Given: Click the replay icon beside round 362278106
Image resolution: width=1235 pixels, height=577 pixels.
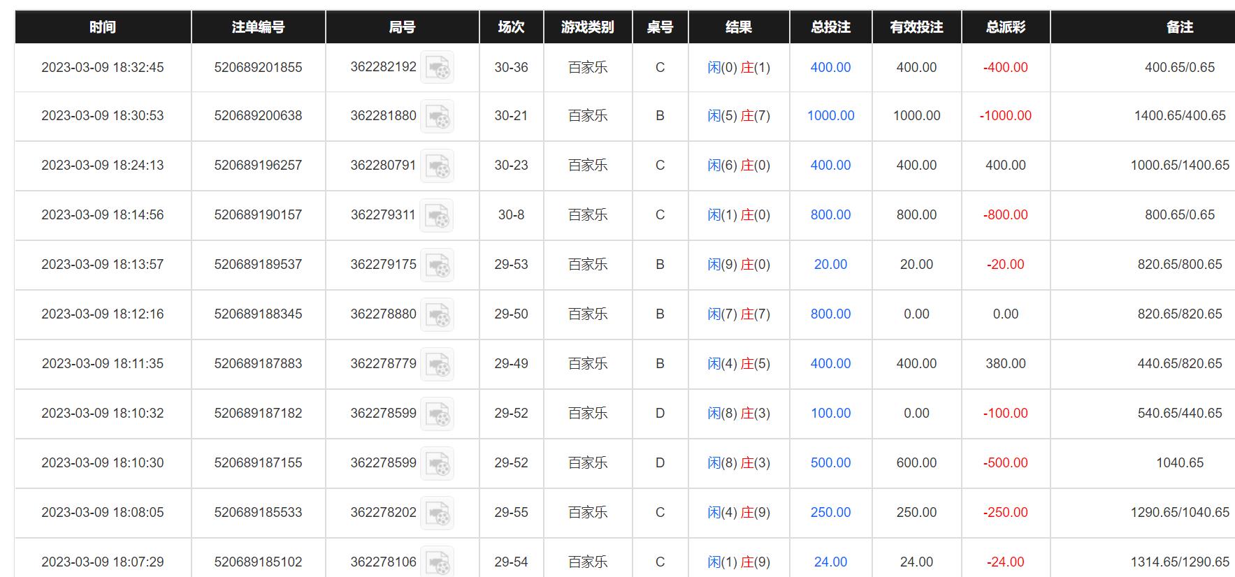Looking at the screenshot, I should [437, 561].
